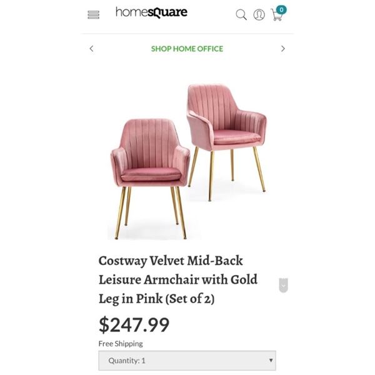Viewport: 375px width, 375px height.
Task: Follow the SHOP HOME OFFICE link
Action: point(187,49)
